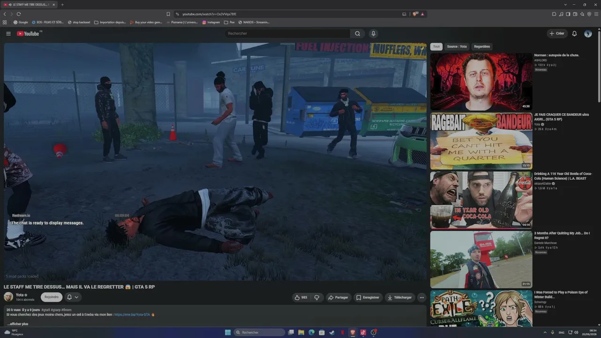Open the Yota channel name link
601x338 pixels.
click(x=20, y=295)
